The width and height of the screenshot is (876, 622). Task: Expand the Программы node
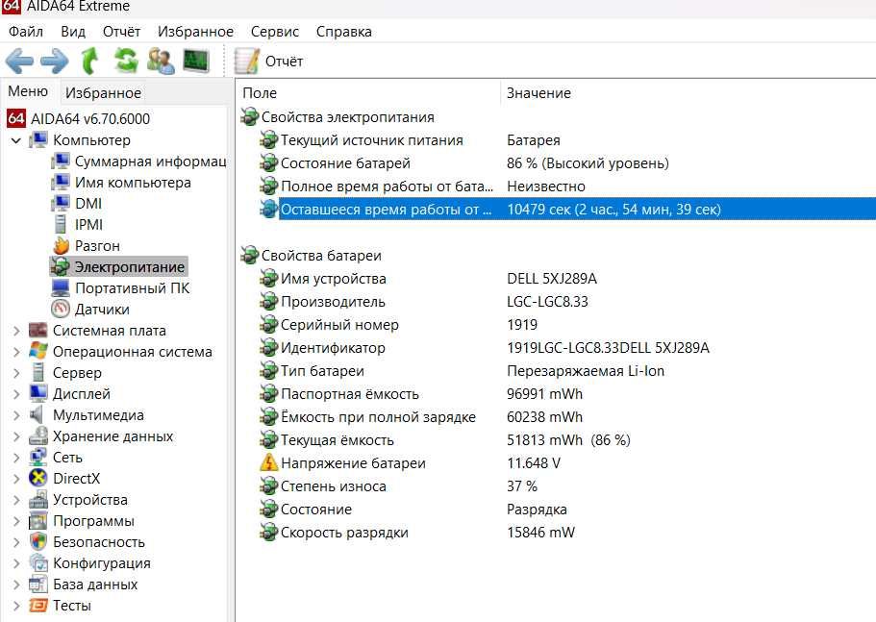(16, 521)
